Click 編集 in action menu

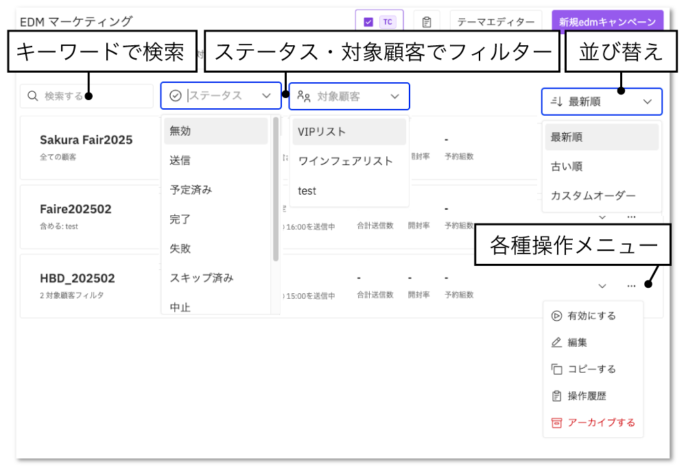coord(593,342)
